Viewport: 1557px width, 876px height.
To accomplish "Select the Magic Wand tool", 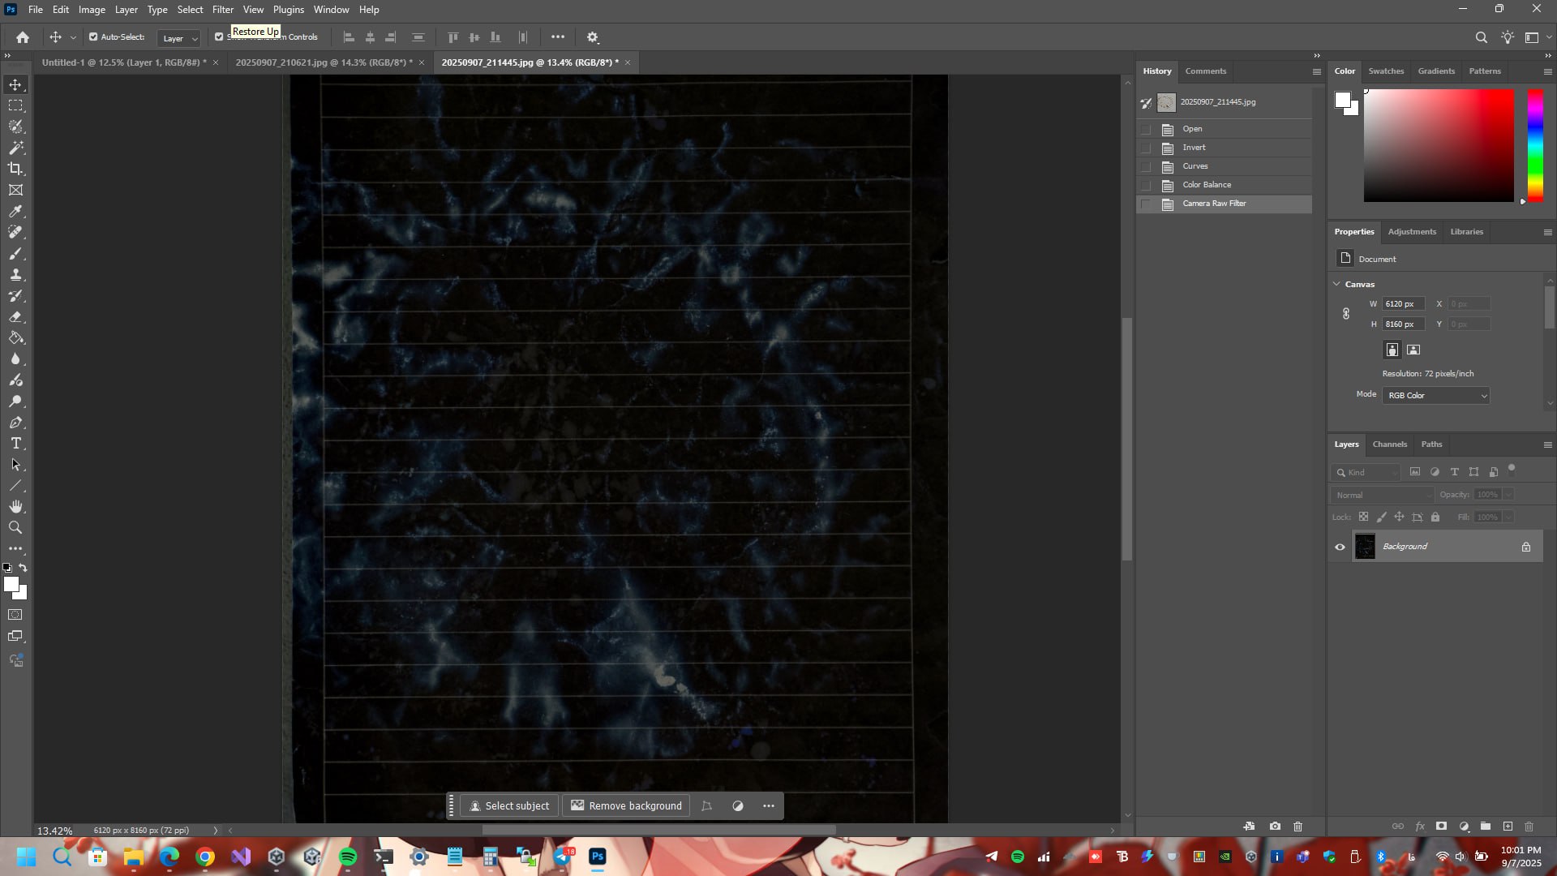I will (x=15, y=148).
